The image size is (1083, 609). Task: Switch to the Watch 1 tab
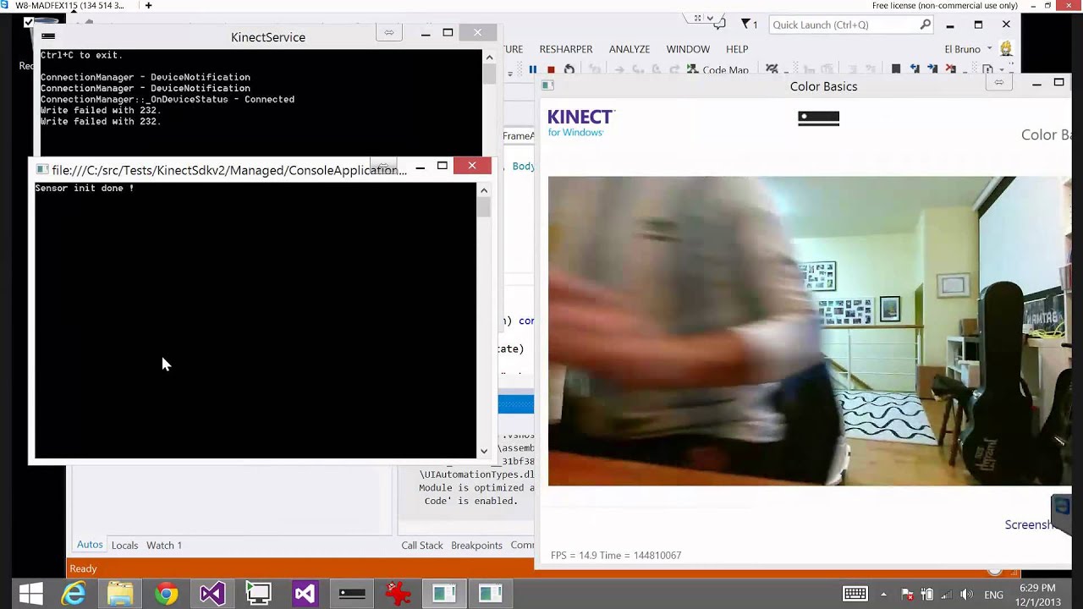coord(164,545)
